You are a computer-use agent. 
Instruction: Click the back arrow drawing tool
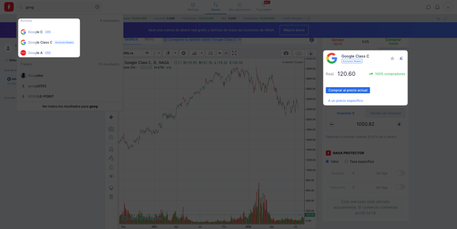click(111, 117)
